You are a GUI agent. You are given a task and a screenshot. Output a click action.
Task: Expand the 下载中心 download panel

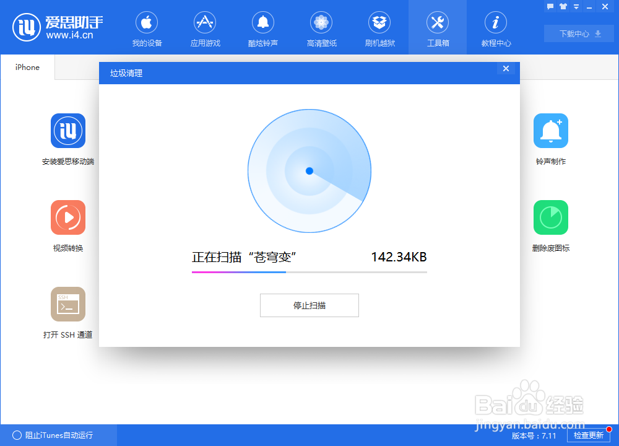coord(578,33)
